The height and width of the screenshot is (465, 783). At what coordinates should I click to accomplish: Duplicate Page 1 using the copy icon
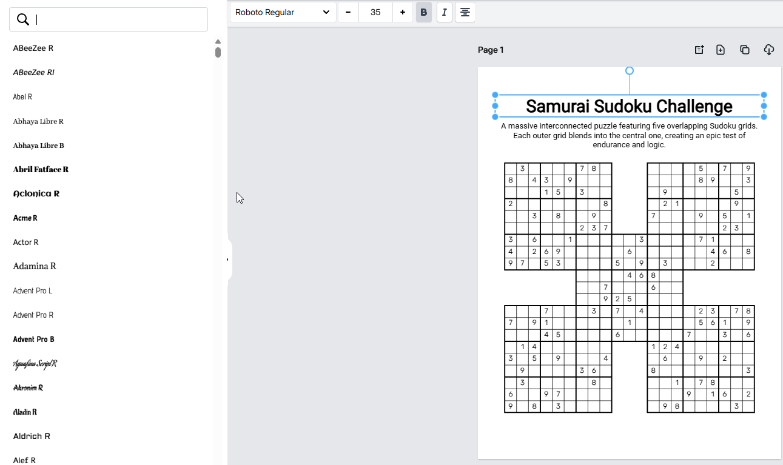(x=745, y=50)
